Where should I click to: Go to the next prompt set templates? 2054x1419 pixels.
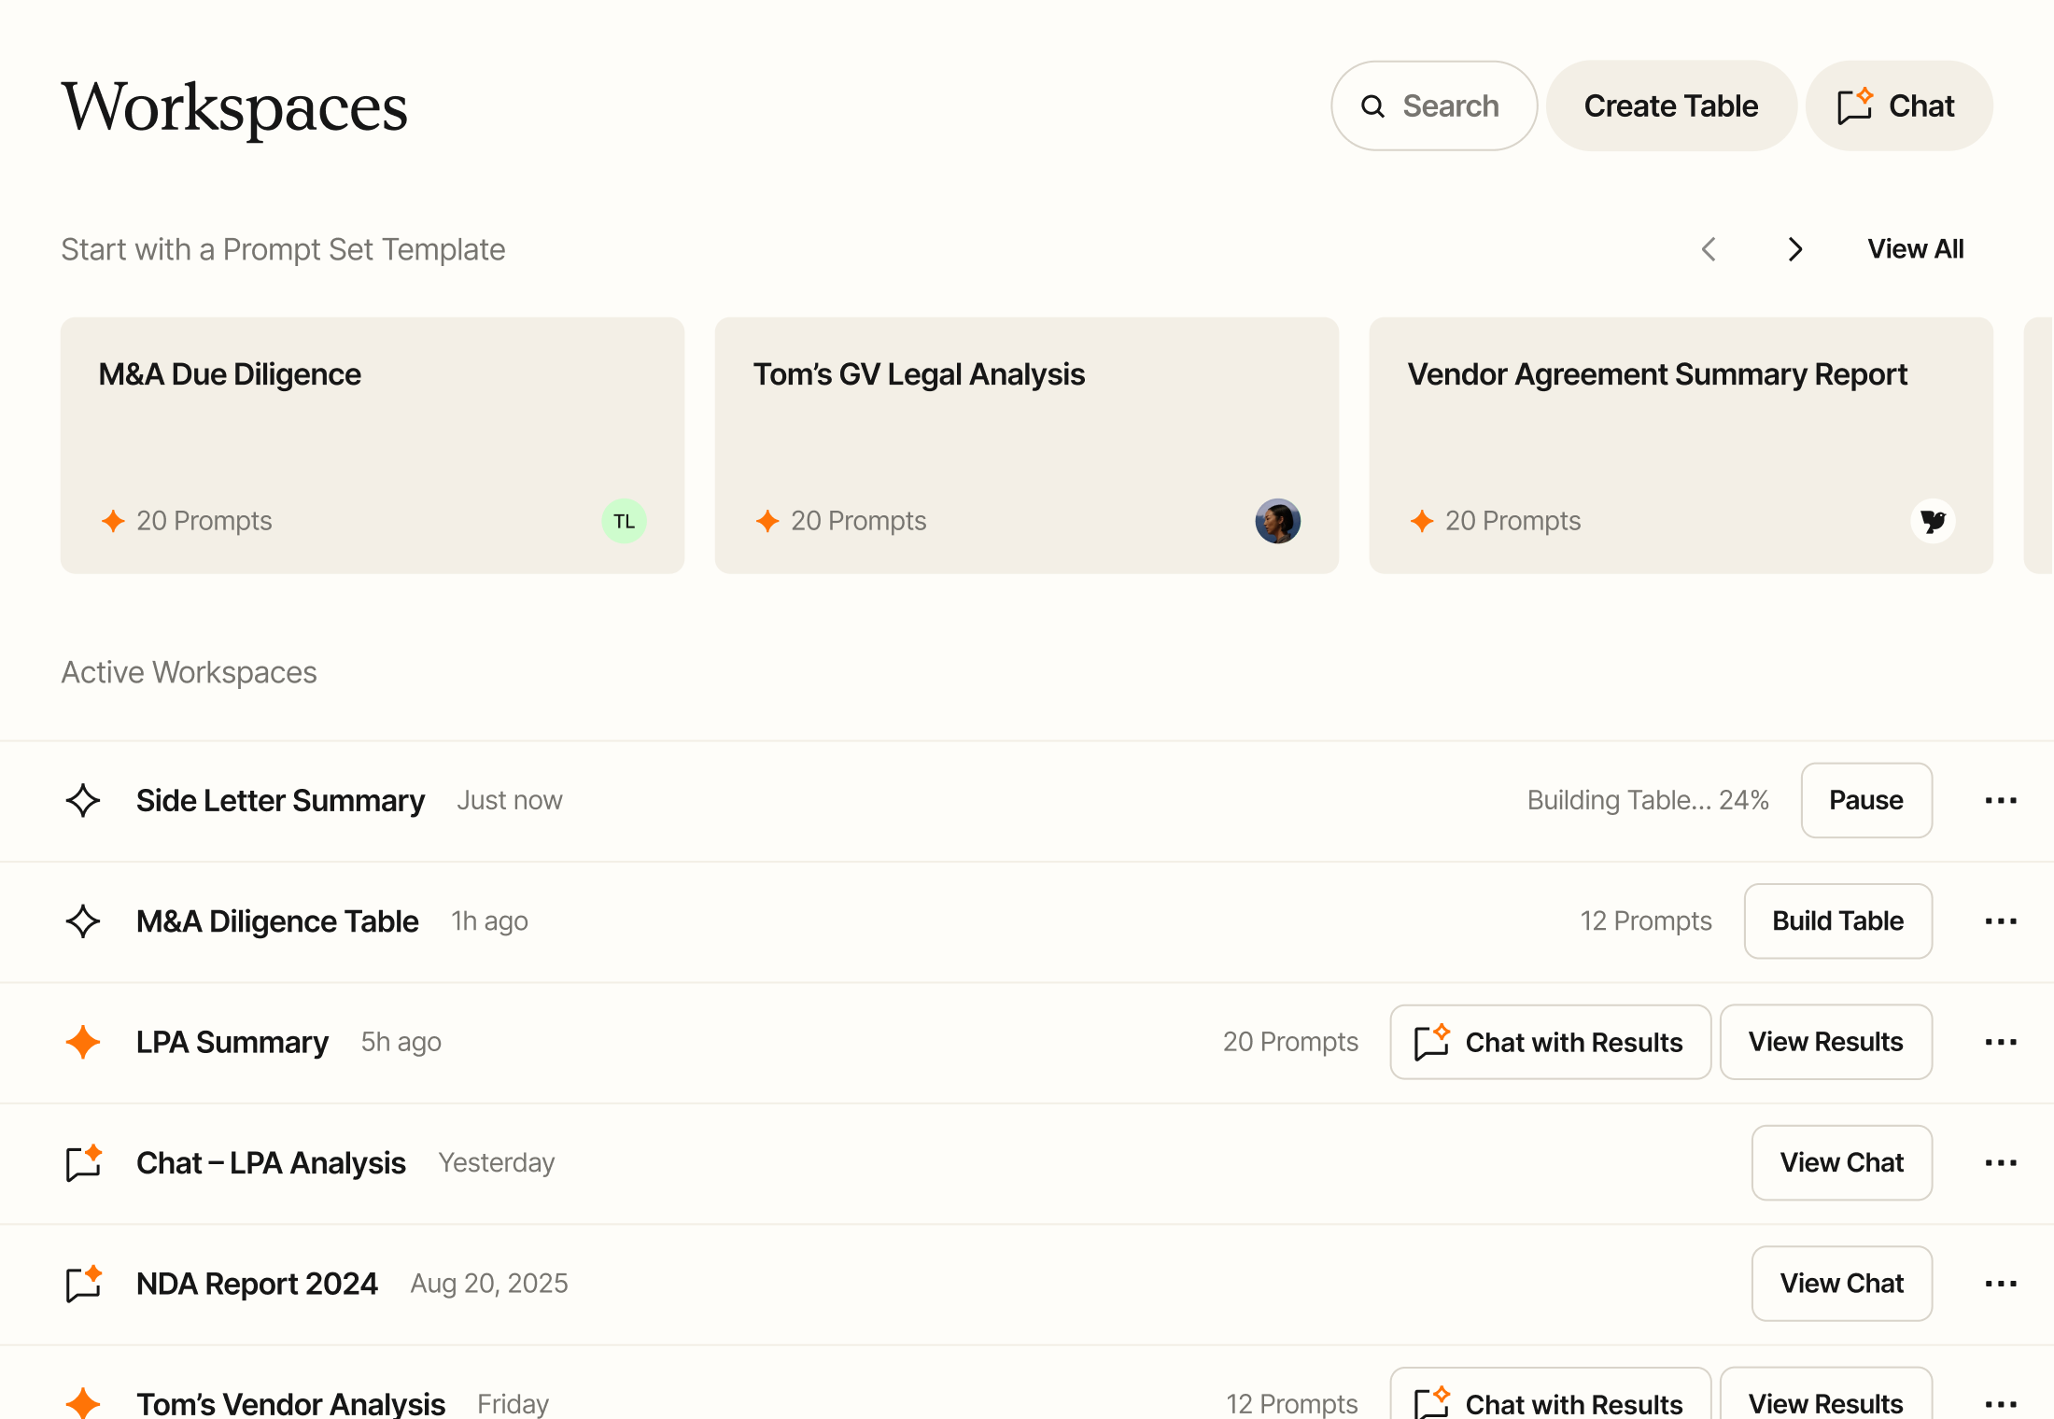(x=1794, y=249)
